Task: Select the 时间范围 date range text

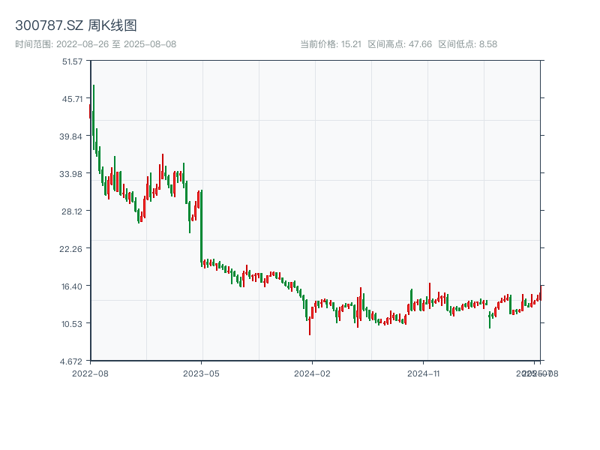Action: click(95, 44)
